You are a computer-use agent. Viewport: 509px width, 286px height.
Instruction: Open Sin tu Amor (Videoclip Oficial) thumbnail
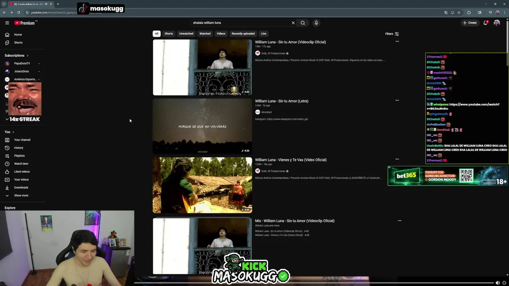(x=202, y=68)
